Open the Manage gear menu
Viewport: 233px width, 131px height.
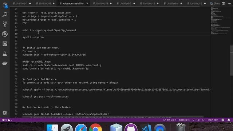[x=5, y=113]
